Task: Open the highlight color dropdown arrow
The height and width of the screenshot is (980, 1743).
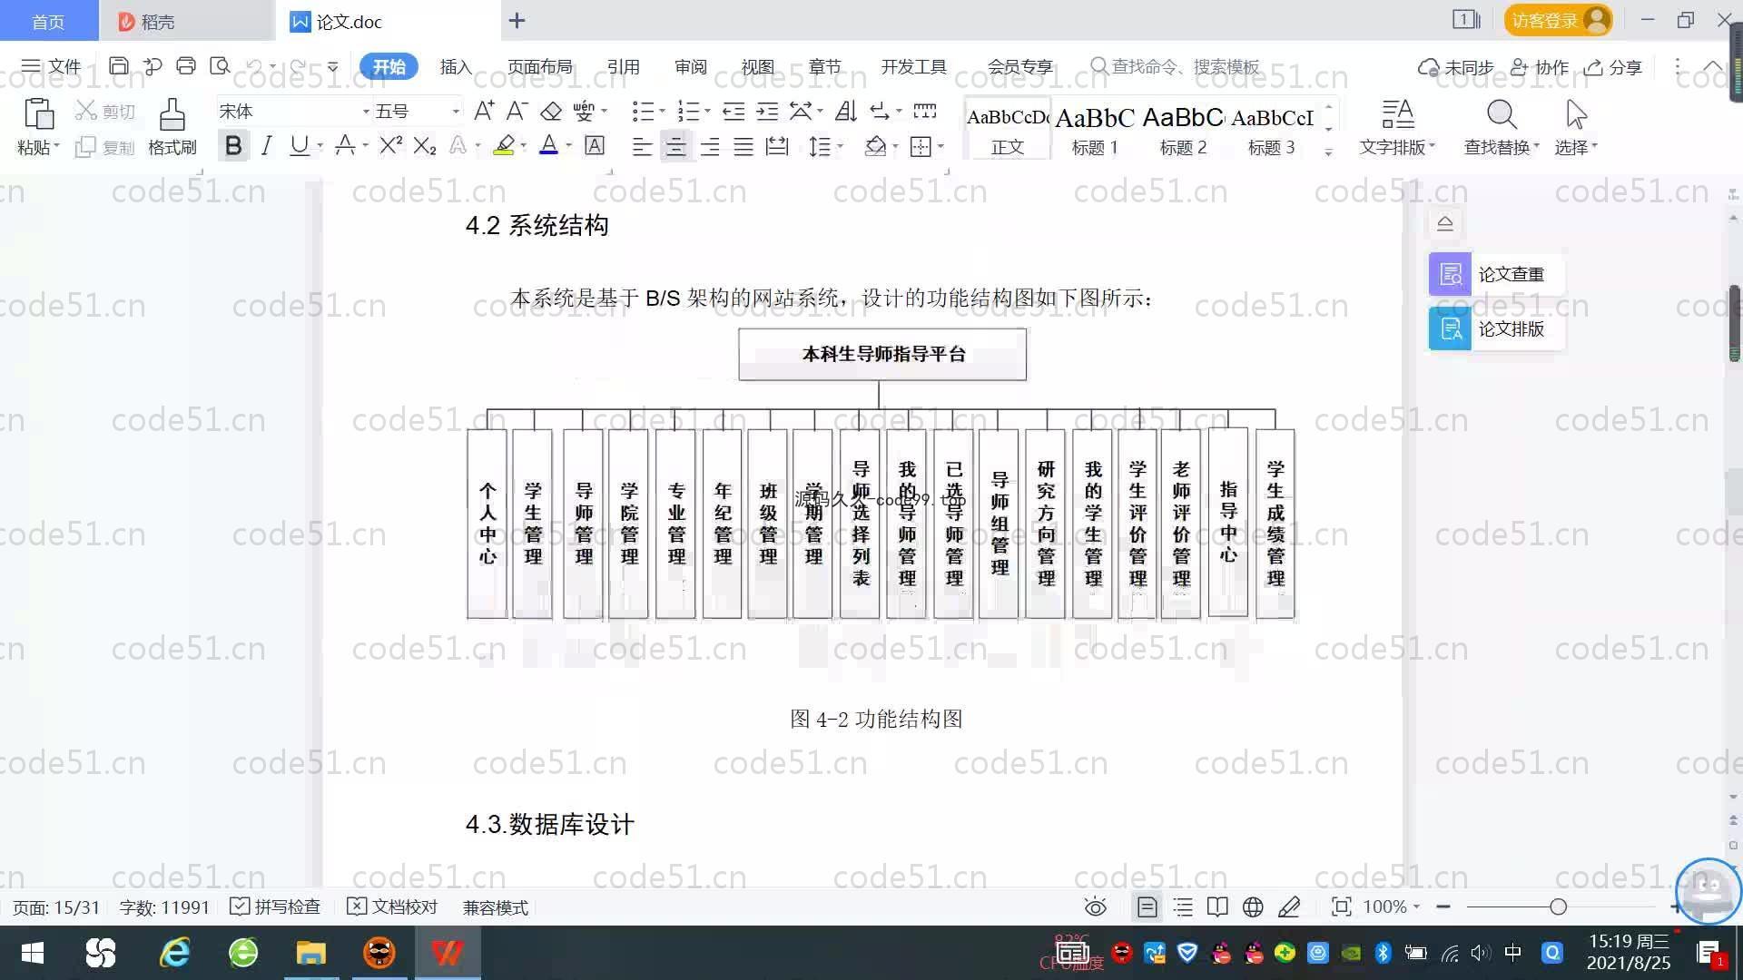Action: pyautogui.click(x=524, y=146)
